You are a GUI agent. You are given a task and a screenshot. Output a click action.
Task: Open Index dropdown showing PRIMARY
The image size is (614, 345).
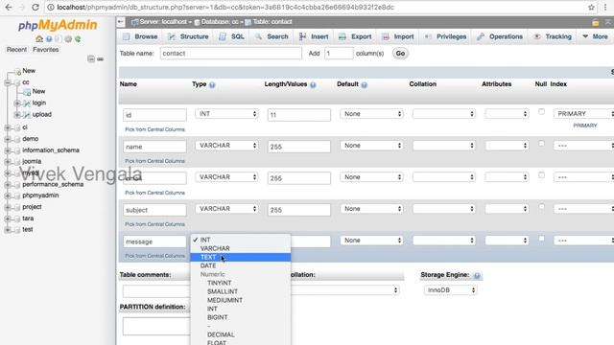pos(583,114)
